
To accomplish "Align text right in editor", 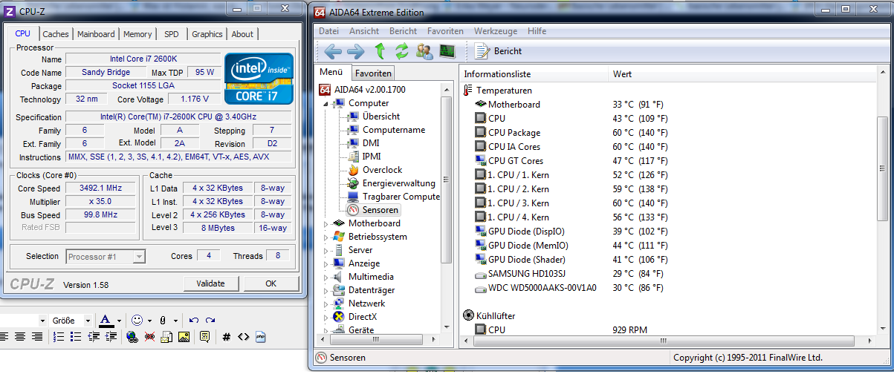I will pos(36,336).
